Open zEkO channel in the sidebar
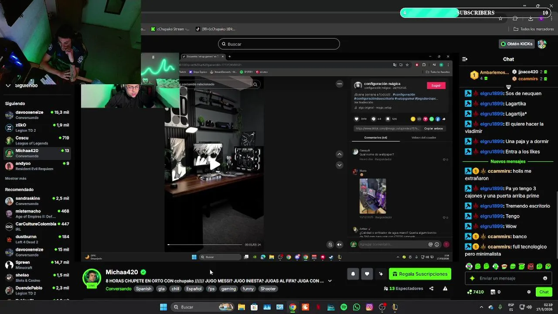This screenshot has height=314, width=558. [37, 128]
